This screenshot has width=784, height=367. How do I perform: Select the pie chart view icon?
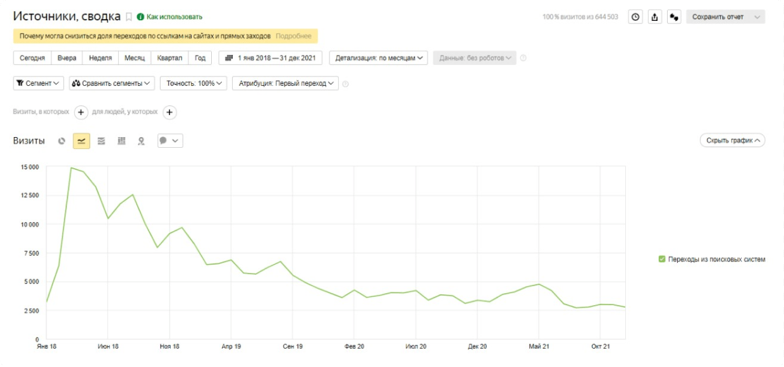[62, 141]
